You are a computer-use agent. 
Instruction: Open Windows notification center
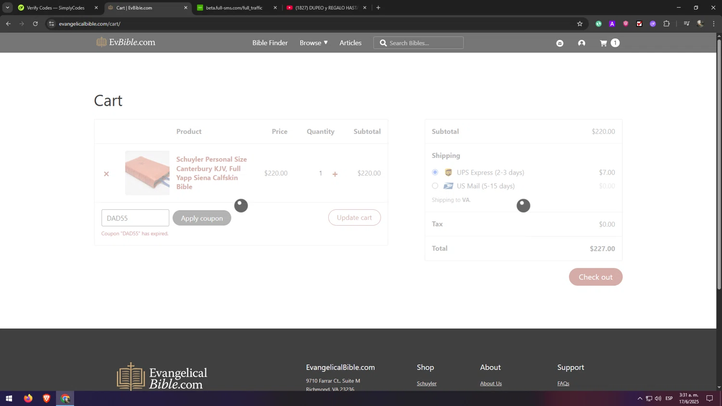[x=709, y=398]
